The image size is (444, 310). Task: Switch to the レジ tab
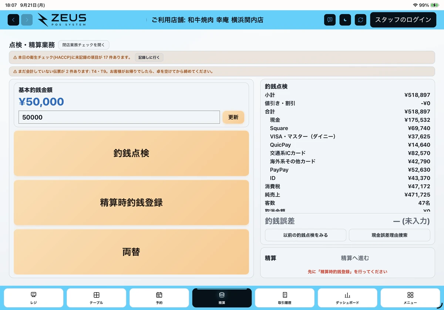pyautogui.click(x=34, y=298)
